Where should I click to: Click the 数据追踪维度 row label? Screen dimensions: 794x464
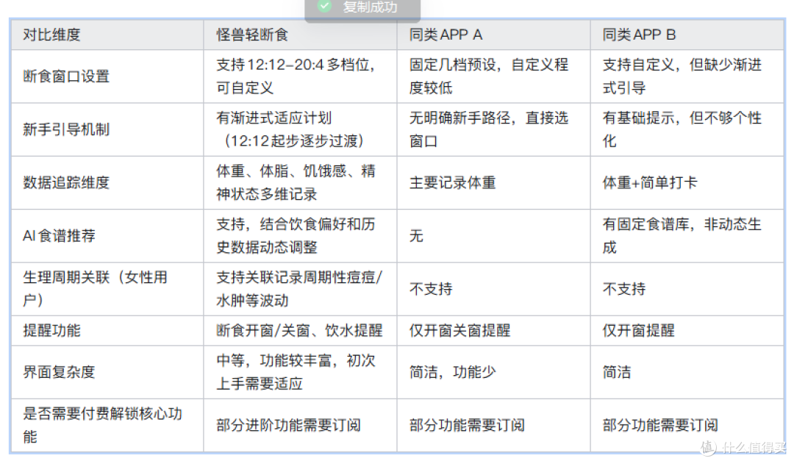pyautogui.click(x=107, y=183)
